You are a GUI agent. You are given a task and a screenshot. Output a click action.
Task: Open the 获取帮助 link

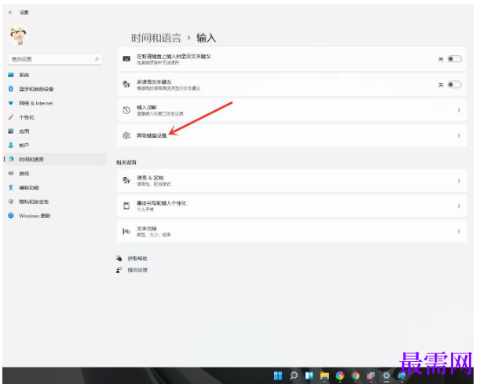[137, 258]
